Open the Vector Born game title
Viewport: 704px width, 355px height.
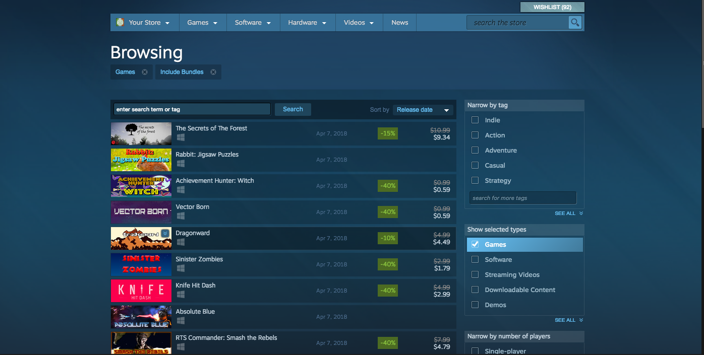193,207
